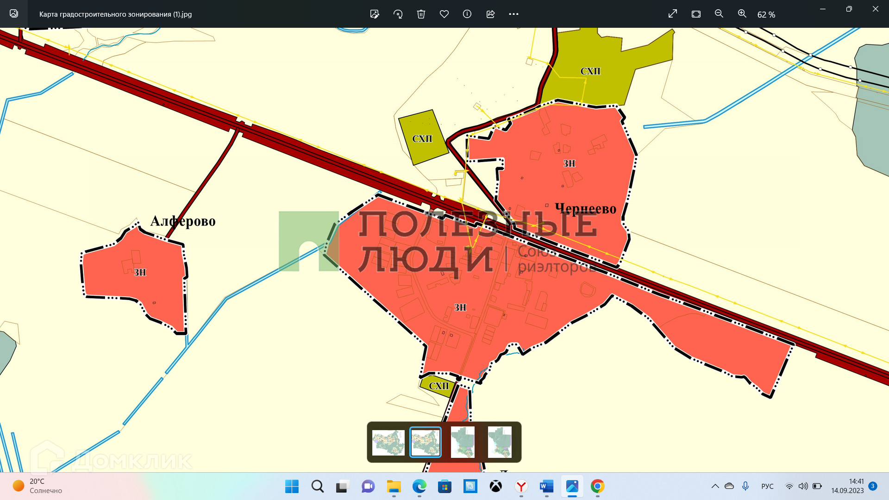Switch the РУС input language indicator
Screen dimensions: 889x500
(767, 486)
